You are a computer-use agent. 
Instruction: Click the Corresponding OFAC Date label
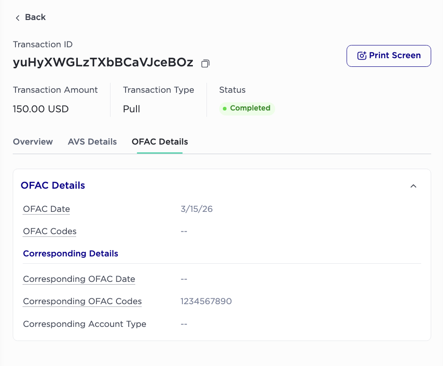[79, 279]
